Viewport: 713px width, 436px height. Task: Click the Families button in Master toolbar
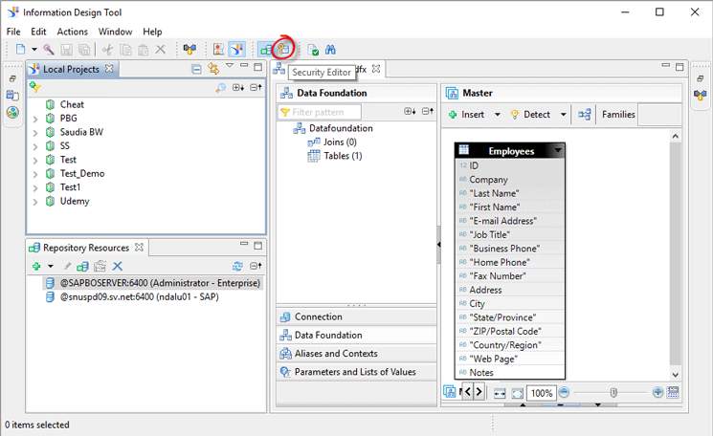pos(618,115)
